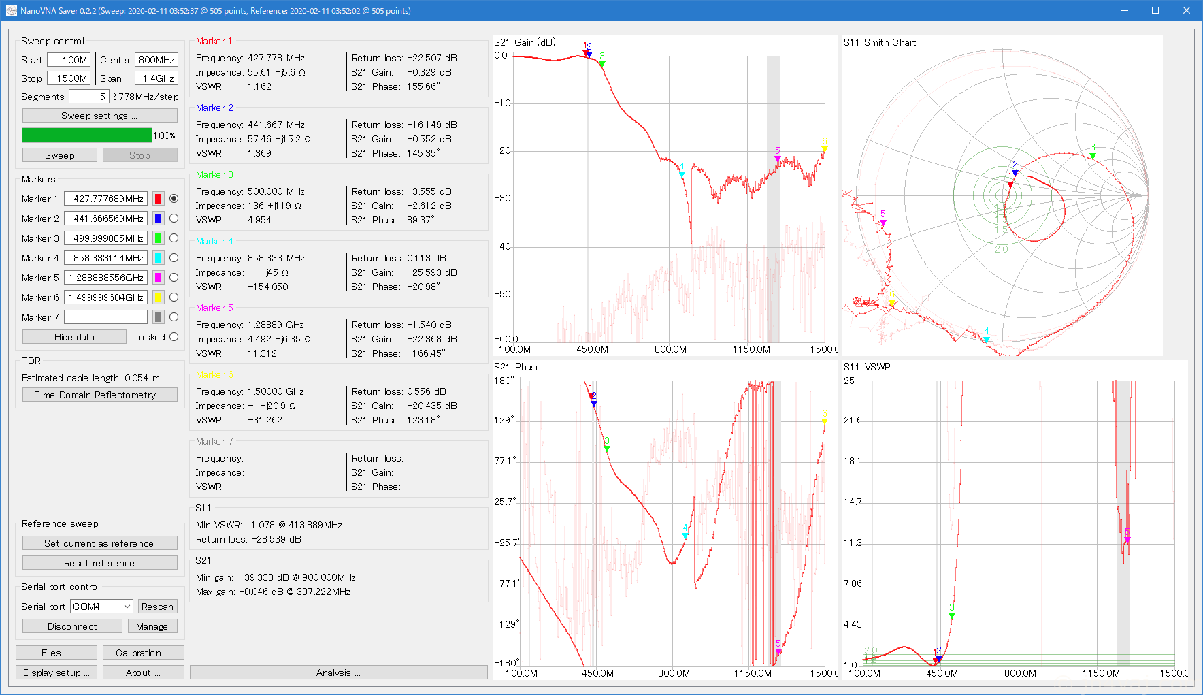Image resolution: width=1203 pixels, height=695 pixels.
Task: Click the Marker 6 frequency input
Action: 105,297
